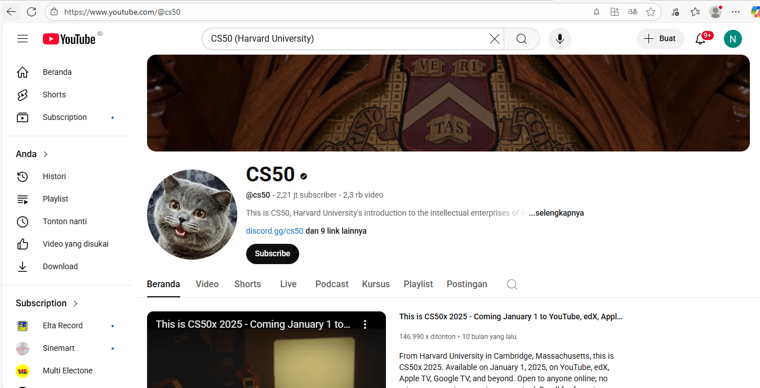Screen dimensions: 760x388
Task: Open the notifications bell
Action: [700, 39]
